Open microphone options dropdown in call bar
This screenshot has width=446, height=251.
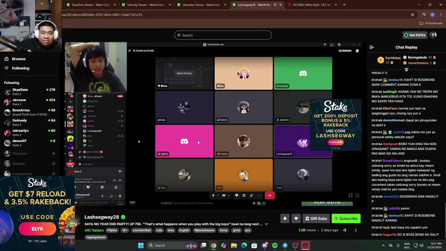point(218,196)
